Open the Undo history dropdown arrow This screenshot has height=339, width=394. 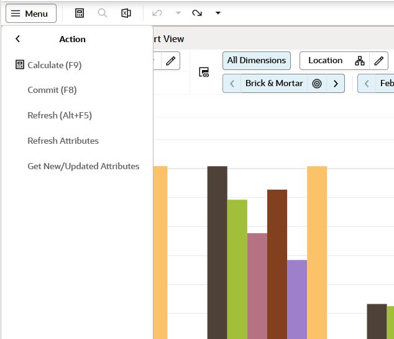pyautogui.click(x=178, y=13)
